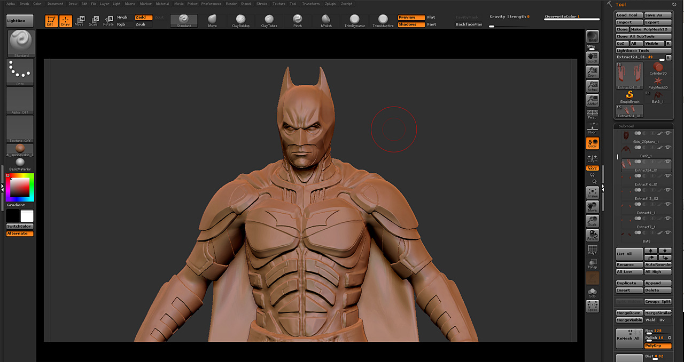Adjust the Res 128 slider
The image size is (684, 362).
pyautogui.click(x=658, y=331)
